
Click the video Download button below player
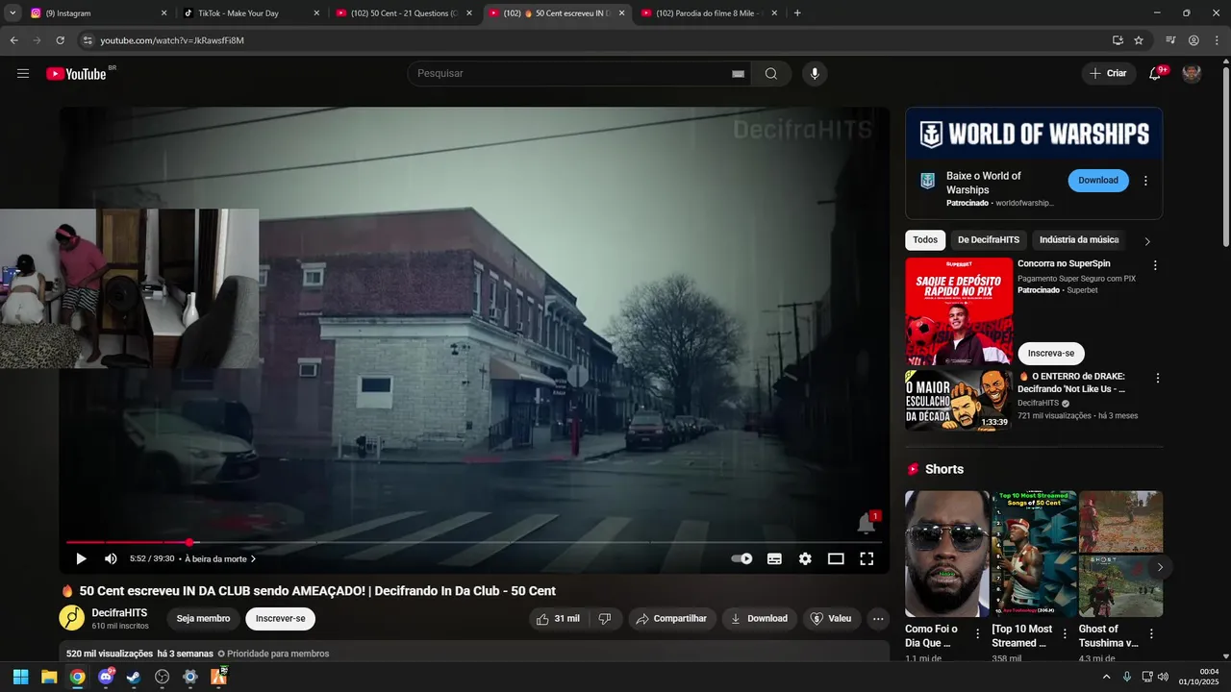point(759,619)
